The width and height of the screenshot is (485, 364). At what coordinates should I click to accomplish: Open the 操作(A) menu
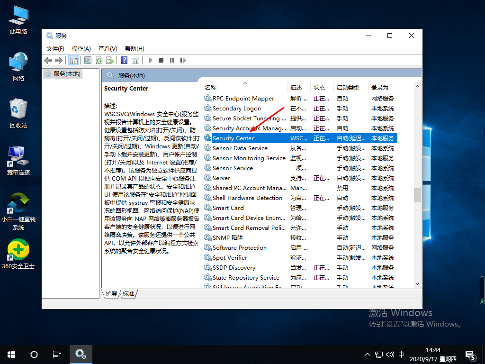[x=81, y=48]
